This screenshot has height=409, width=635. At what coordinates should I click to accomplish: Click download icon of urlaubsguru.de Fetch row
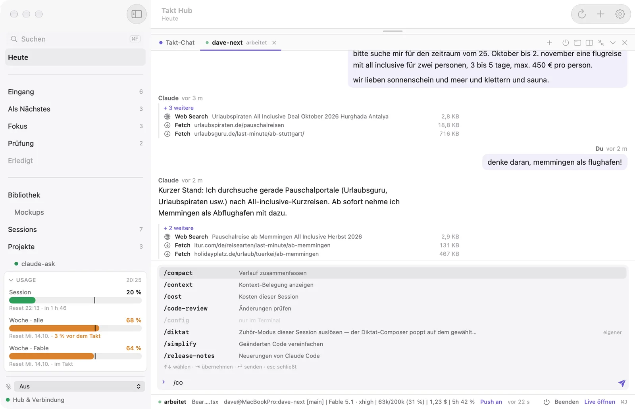(x=167, y=134)
